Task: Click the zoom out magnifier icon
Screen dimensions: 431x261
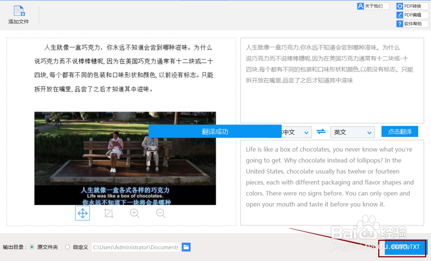Action: (160, 213)
